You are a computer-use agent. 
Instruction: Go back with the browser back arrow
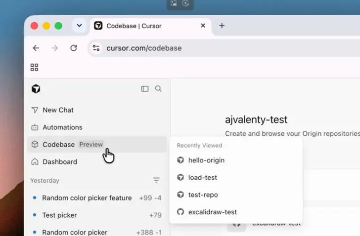pos(36,48)
